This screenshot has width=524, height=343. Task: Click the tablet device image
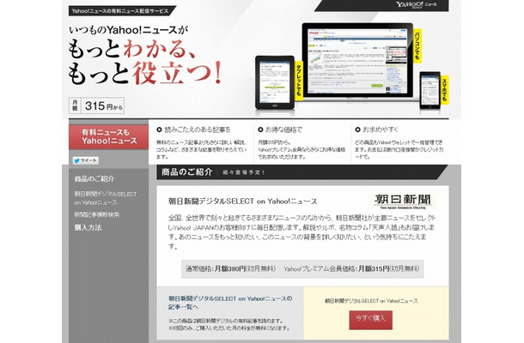pyautogui.click(x=275, y=82)
